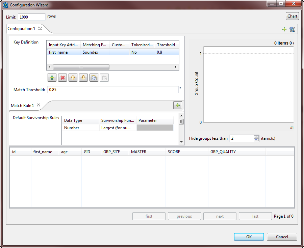Viewport: 304px width, 248px height.
Task: Open the Largest survivorship function cell
Action: (x=118, y=128)
